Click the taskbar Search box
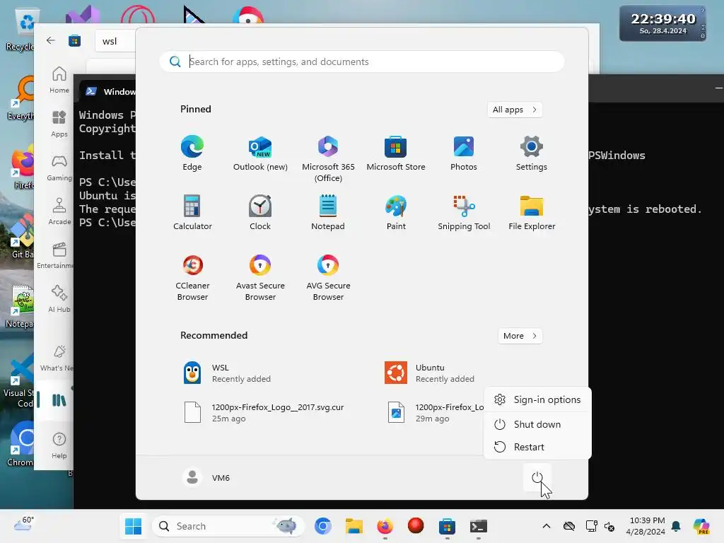724x543 pixels. pos(228,526)
